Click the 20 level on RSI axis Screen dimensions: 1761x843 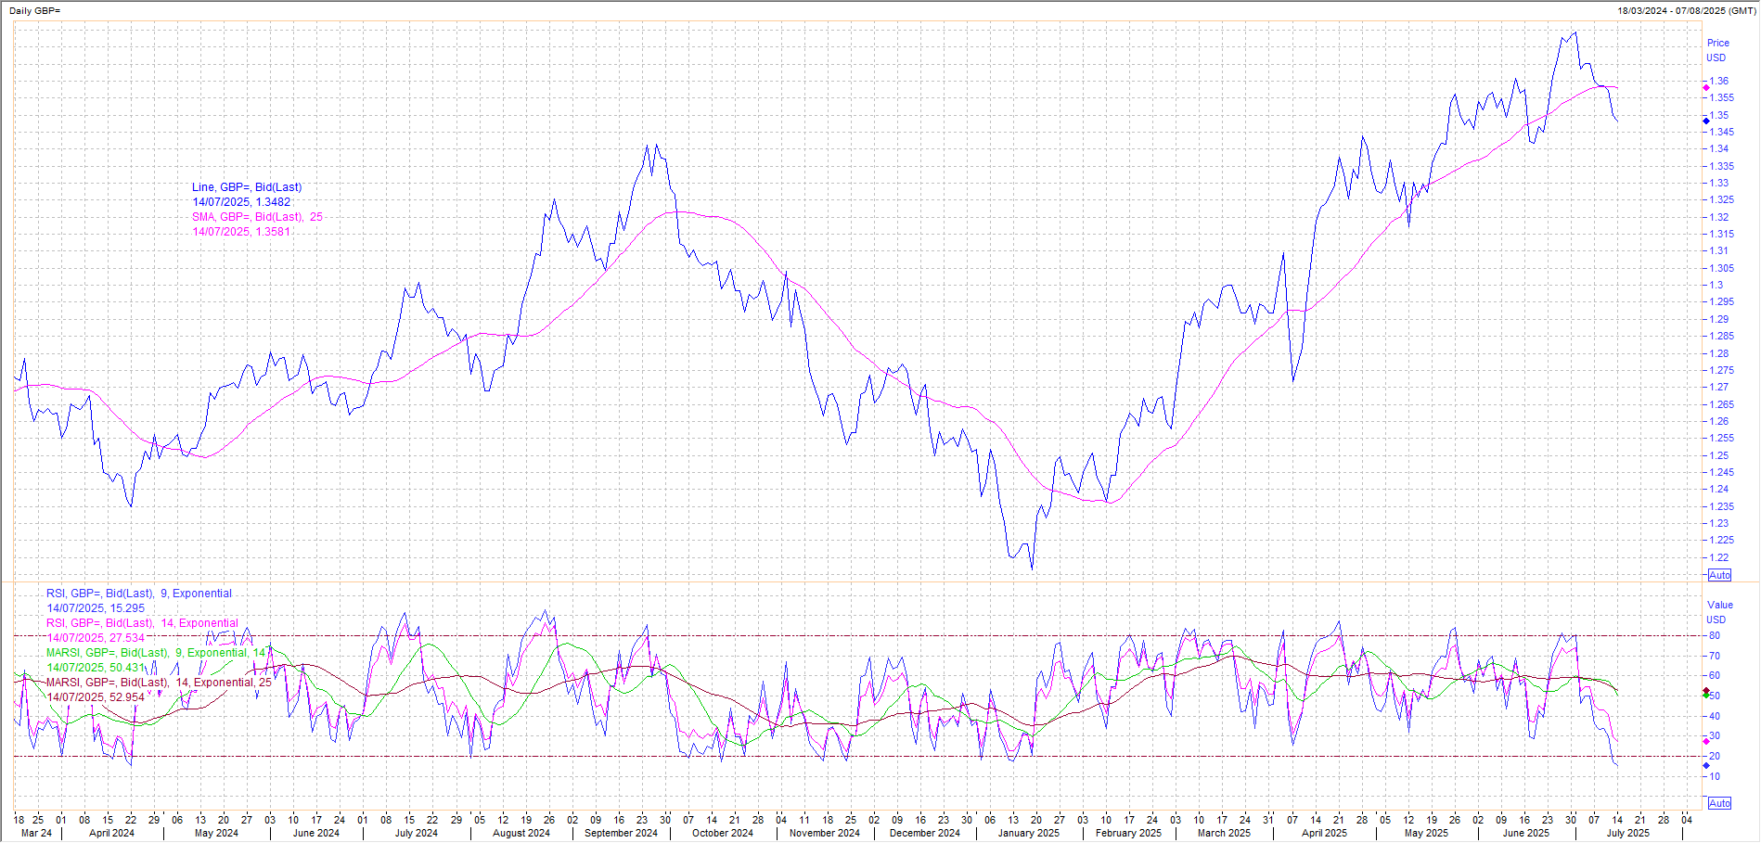[1715, 757]
